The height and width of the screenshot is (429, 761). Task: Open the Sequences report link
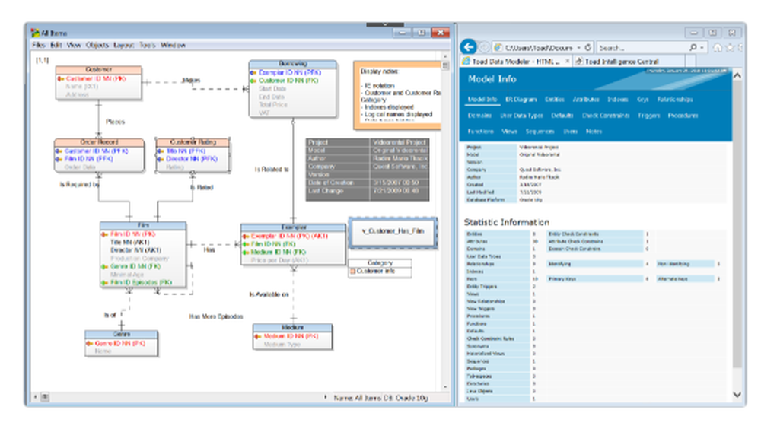click(x=540, y=132)
